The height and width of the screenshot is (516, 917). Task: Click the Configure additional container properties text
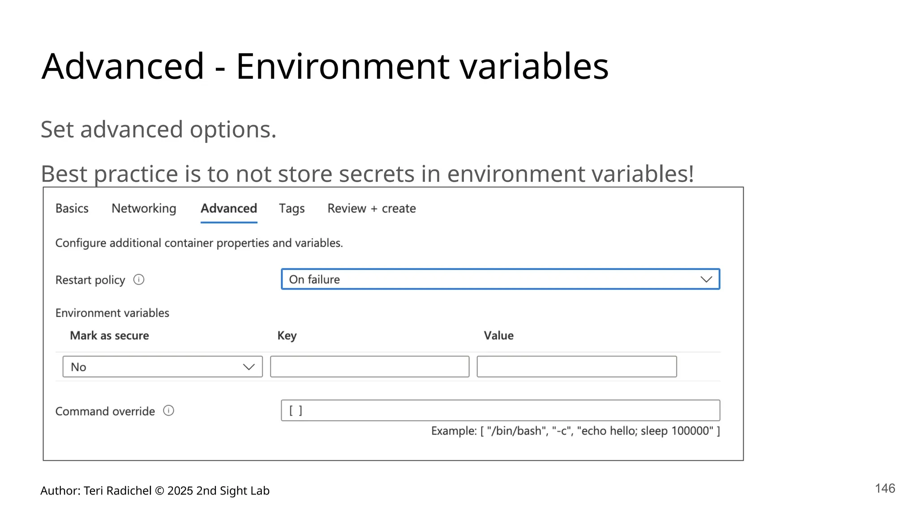(199, 243)
